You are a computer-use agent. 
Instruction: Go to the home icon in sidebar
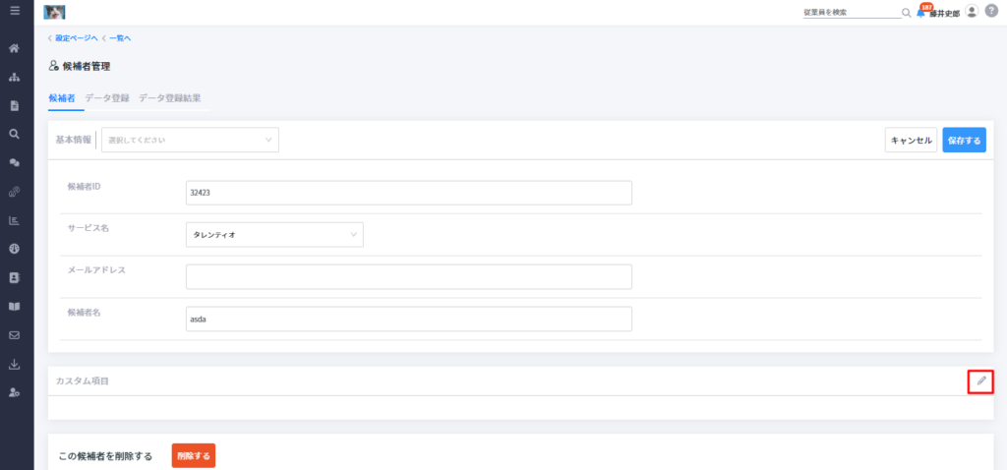14,48
